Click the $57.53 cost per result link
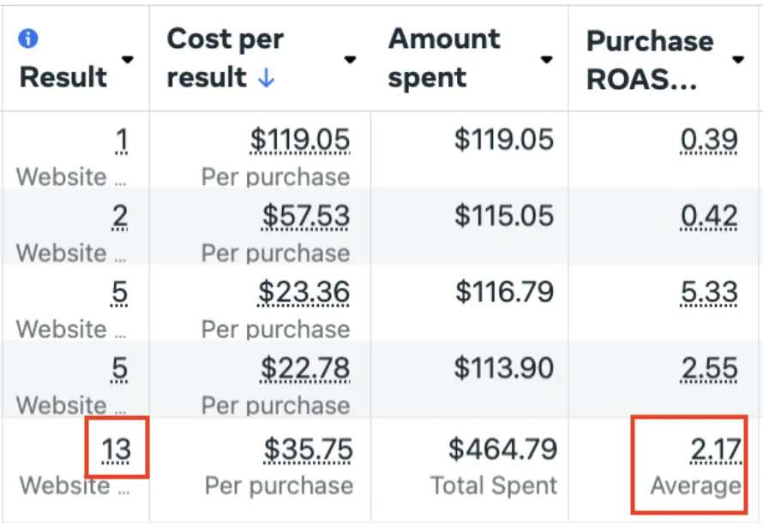Image resolution: width=763 pixels, height=524 pixels. pyautogui.click(x=305, y=216)
